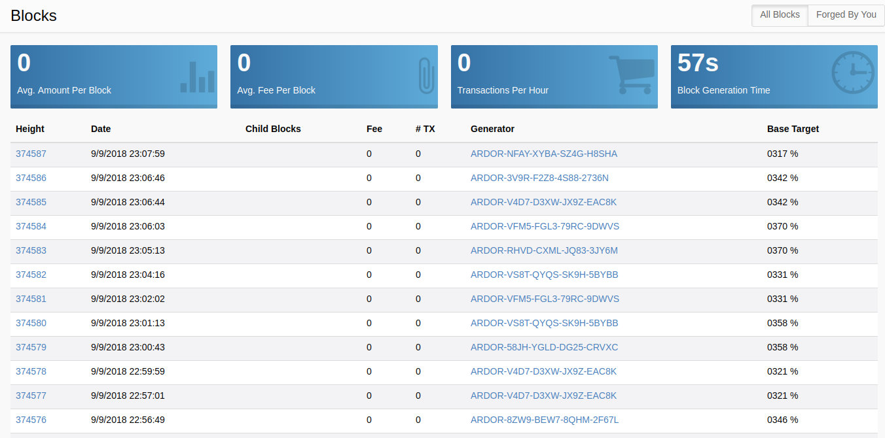Image resolution: width=885 pixels, height=438 pixels.
Task: Open block height 374580
Action: pos(31,324)
